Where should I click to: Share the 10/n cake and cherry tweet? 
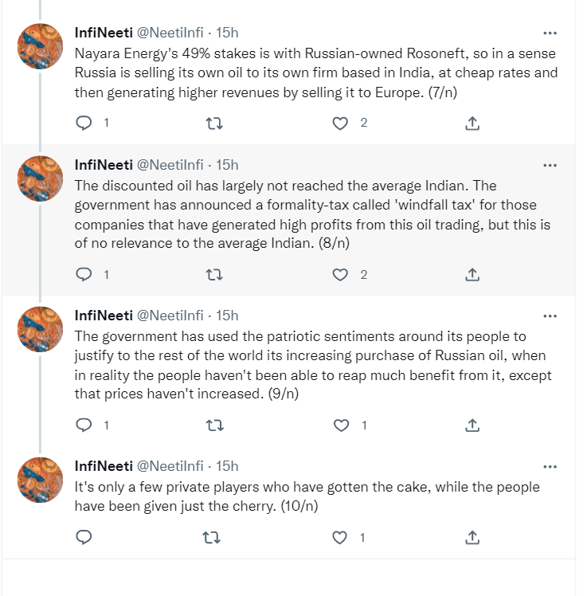point(472,538)
